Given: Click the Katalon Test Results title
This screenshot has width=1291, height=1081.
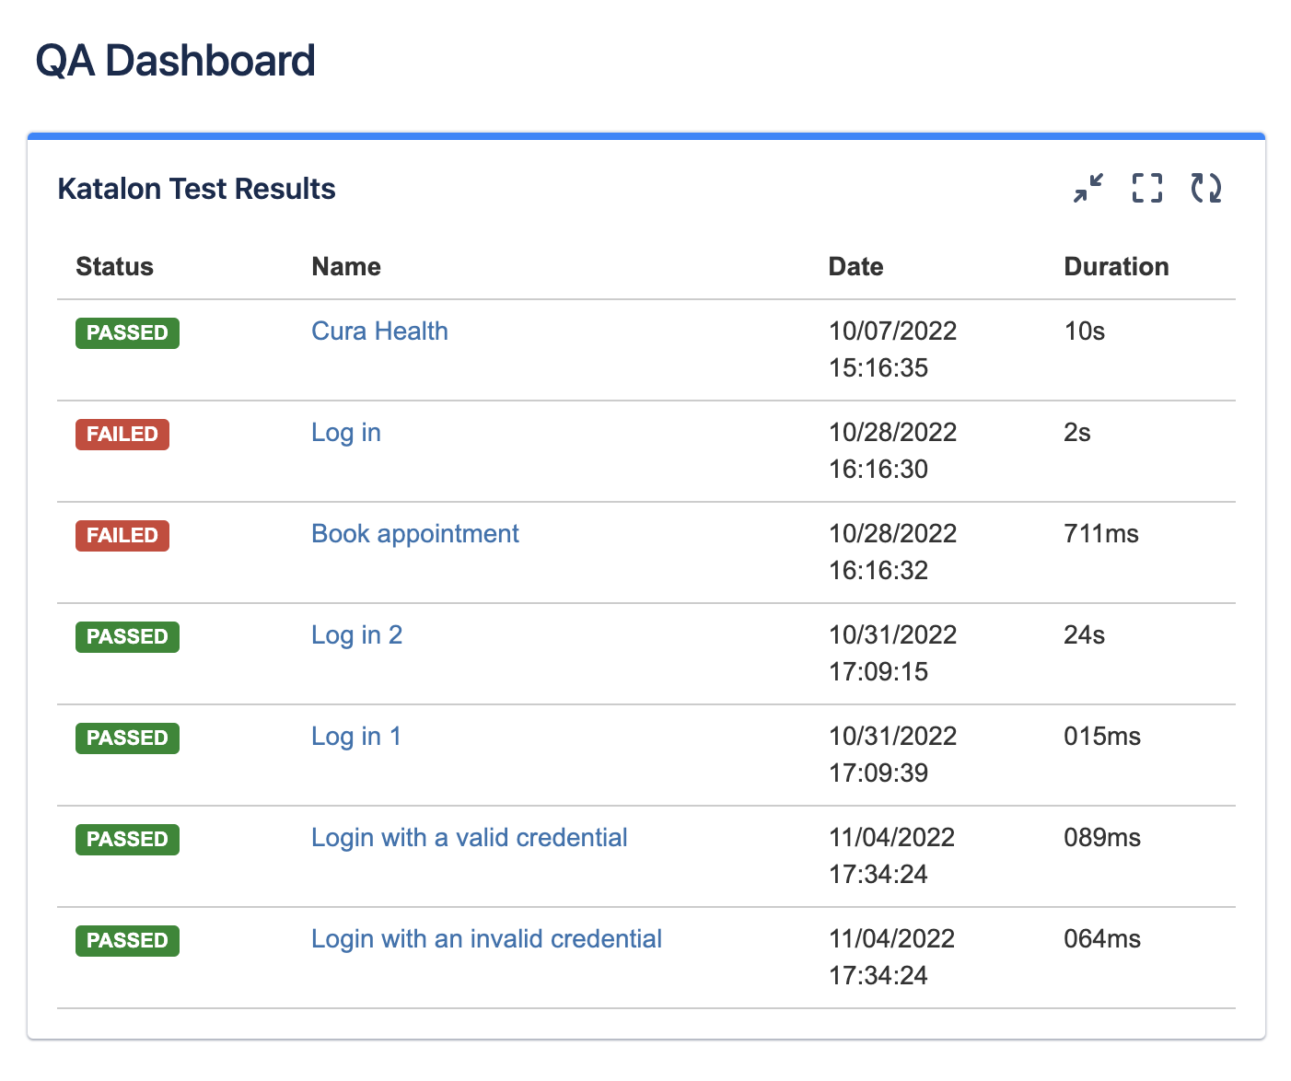Looking at the screenshot, I should point(196,188).
